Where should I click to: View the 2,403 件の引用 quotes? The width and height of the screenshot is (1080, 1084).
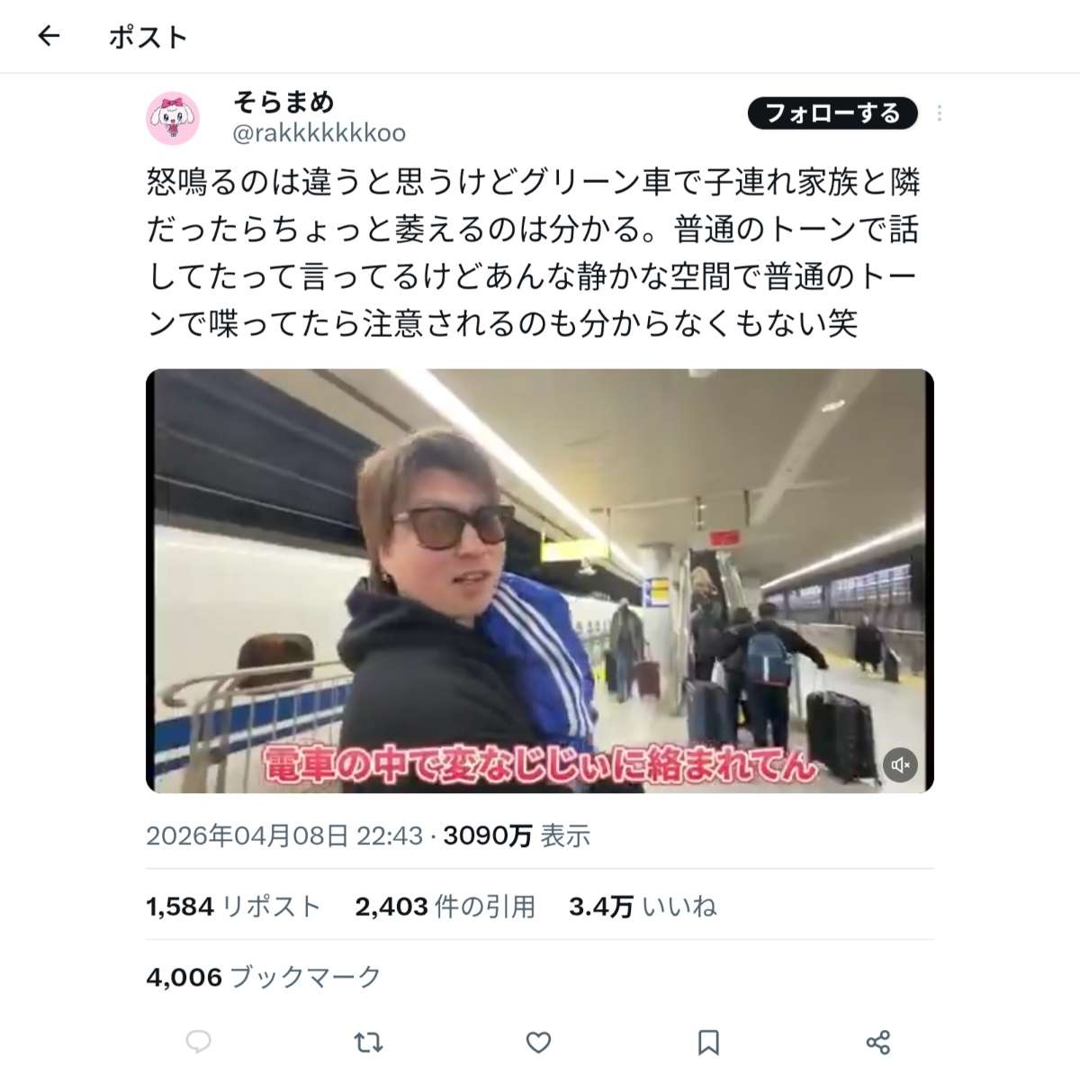(445, 907)
